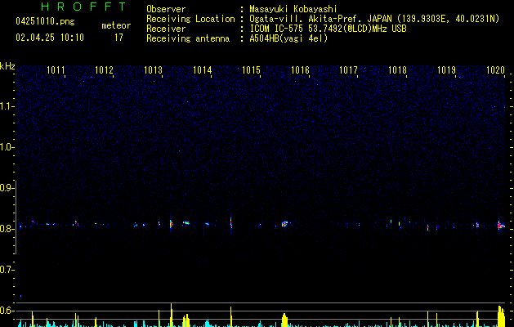
Task: Click time marker 1013
Action: click(x=153, y=70)
